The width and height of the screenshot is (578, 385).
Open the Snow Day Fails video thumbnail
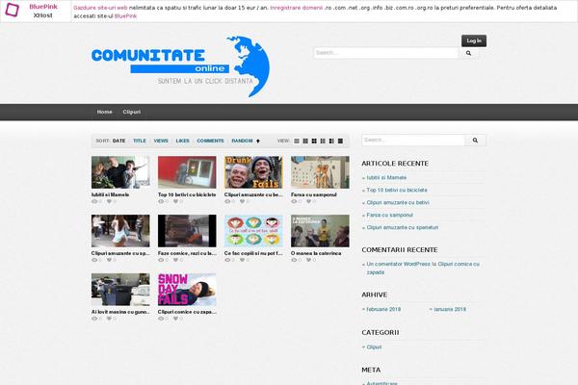187,290
